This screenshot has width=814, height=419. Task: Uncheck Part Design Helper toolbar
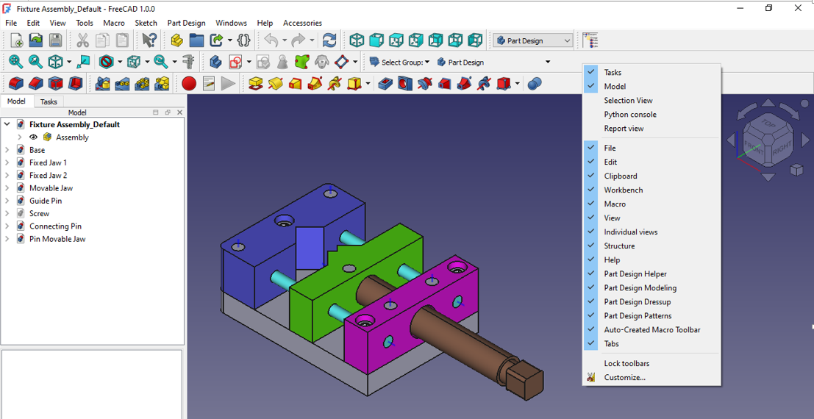[635, 274]
